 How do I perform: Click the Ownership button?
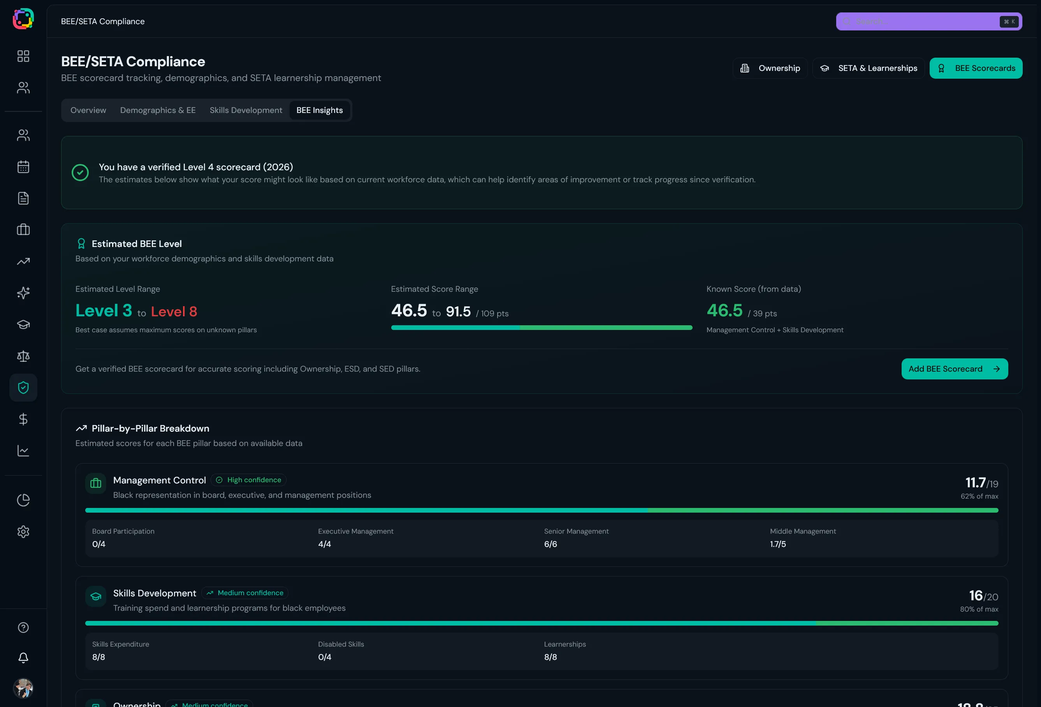click(770, 68)
